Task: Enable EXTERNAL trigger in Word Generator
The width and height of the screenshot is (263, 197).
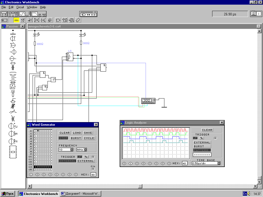Action: pos(86,161)
